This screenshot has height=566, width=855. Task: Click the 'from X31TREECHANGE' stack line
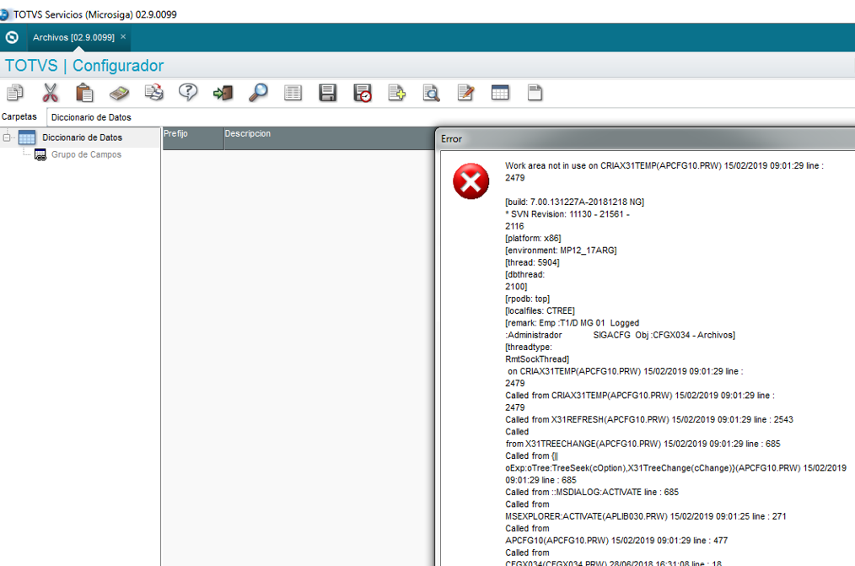[x=643, y=444]
